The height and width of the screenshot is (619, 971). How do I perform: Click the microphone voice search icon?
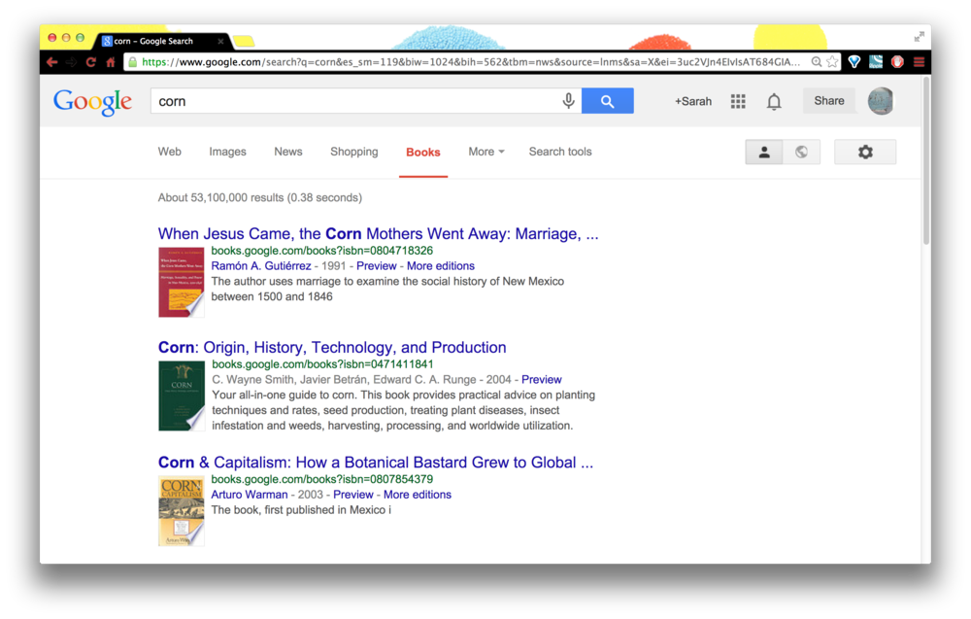coord(568,101)
